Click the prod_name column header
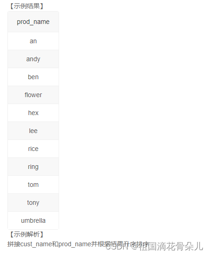The height and width of the screenshot is (255, 210). coord(33,22)
